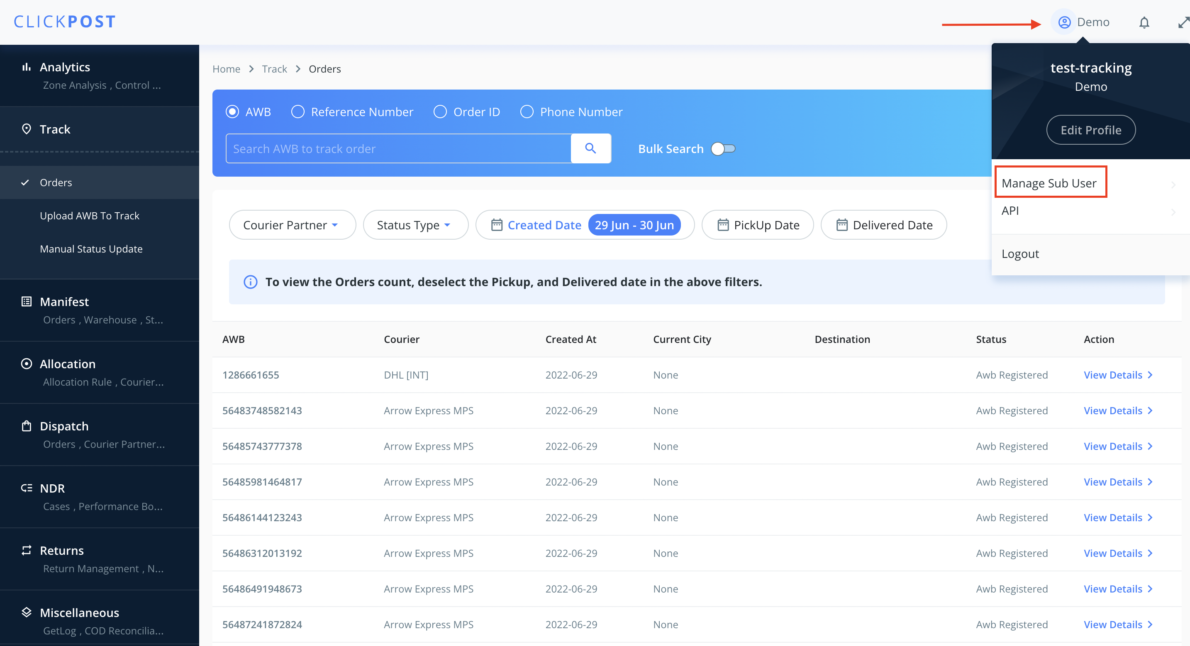Open the PickUp Date filter

[758, 225]
